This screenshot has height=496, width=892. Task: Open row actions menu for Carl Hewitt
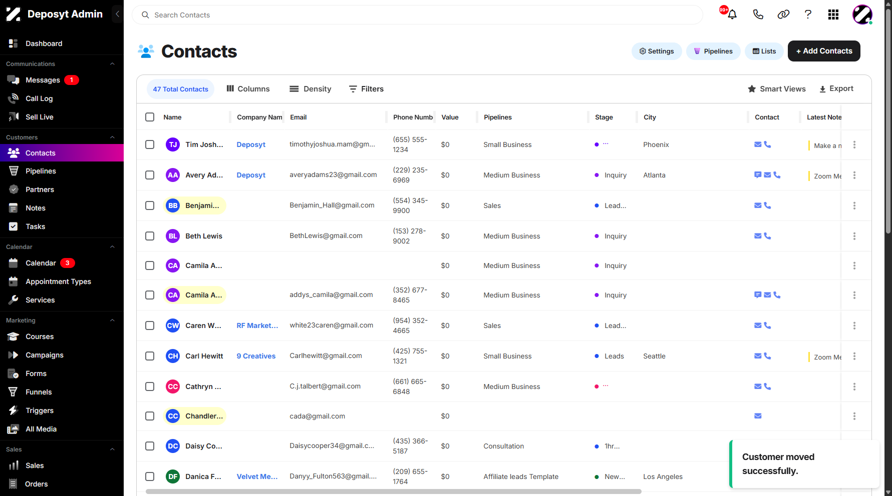pyautogui.click(x=854, y=356)
